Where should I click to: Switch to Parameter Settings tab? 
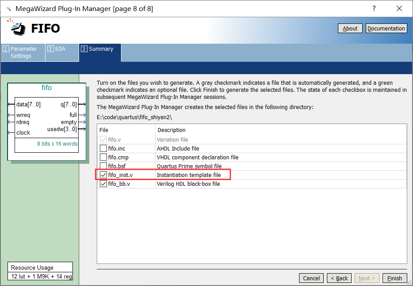click(x=23, y=53)
